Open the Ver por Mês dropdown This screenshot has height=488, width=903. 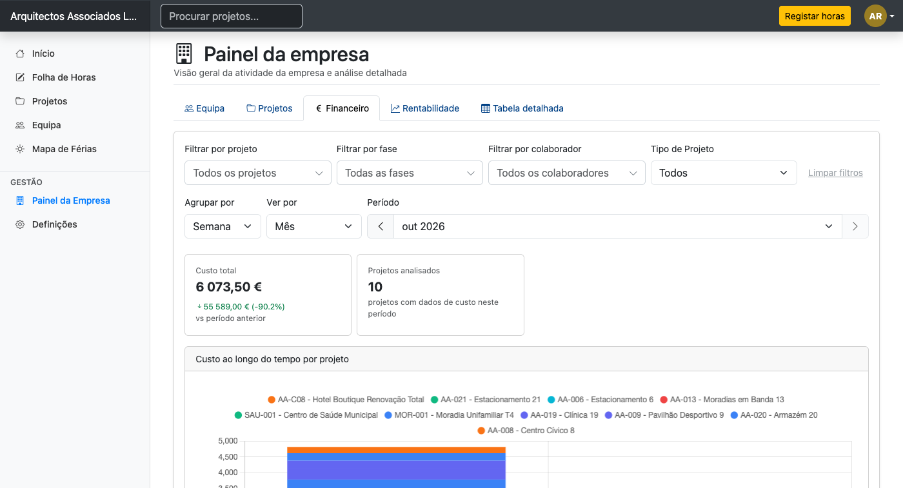(x=313, y=226)
